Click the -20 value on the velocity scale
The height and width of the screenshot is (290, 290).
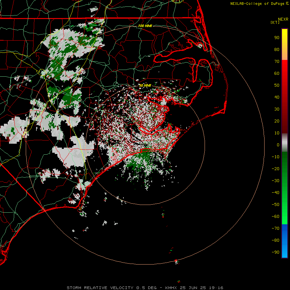point(275,169)
